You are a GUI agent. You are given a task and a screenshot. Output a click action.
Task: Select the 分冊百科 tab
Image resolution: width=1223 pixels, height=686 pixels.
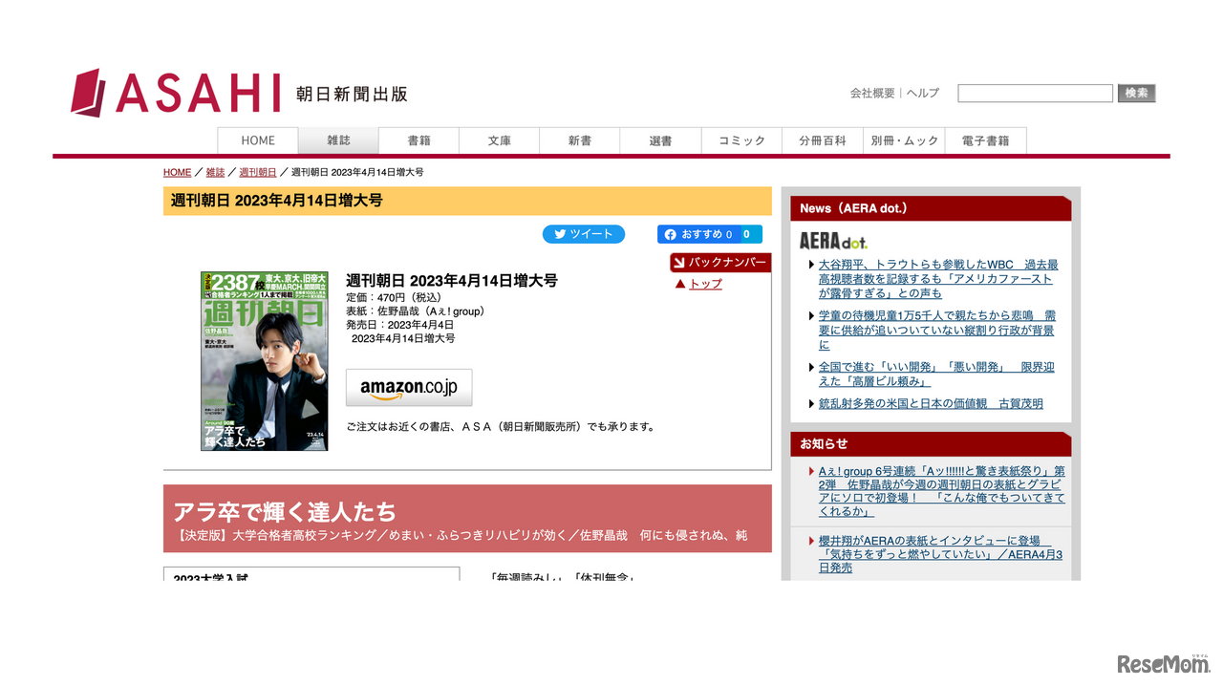click(823, 140)
